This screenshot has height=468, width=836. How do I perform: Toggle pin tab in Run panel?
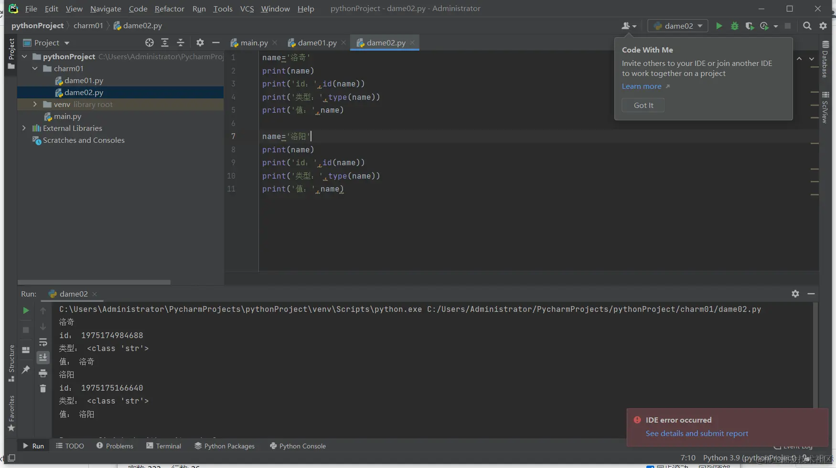point(26,369)
